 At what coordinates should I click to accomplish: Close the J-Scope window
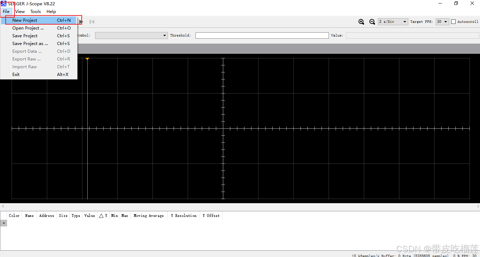[x=472, y=4]
